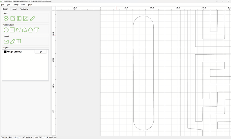Choose the Curve drawing tool
The width and height of the screenshot is (231, 139).
[x=18, y=30]
